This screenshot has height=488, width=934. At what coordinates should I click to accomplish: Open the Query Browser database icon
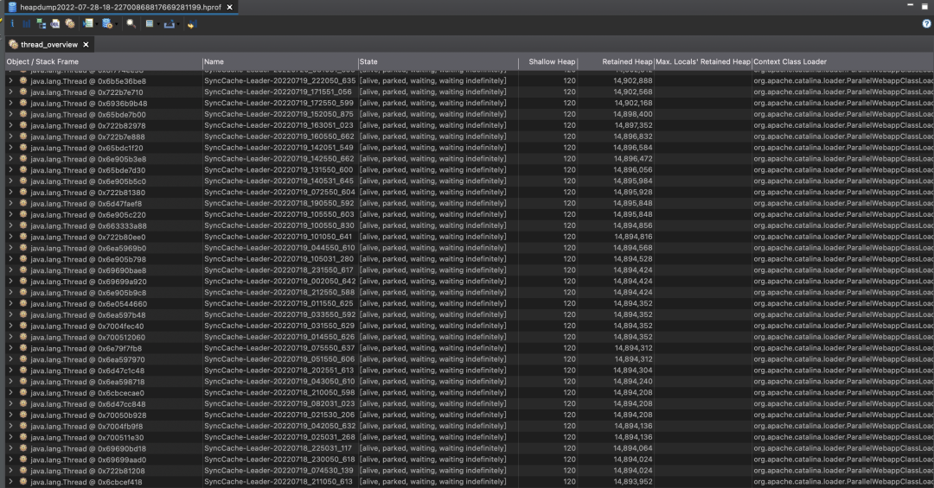tap(106, 24)
